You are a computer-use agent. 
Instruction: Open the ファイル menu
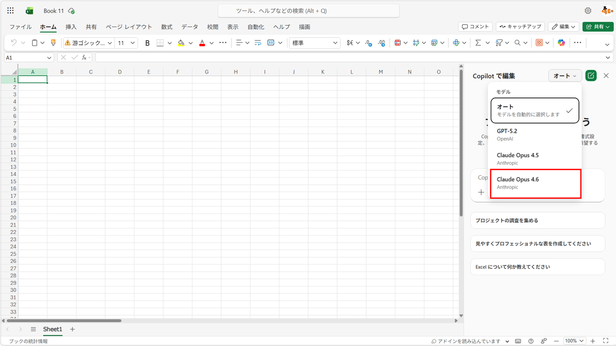pyautogui.click(x=21, y=27)
